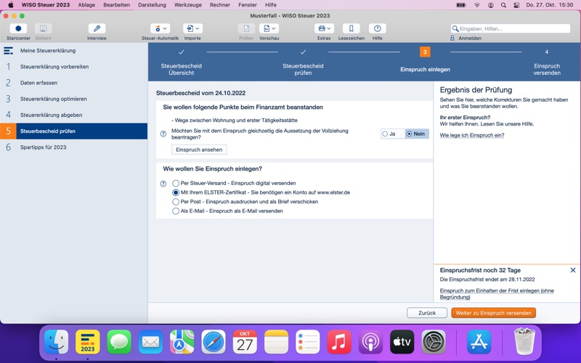Click the Zurück button
Screen dimensions: 581x363
click(x=427, y=313)
